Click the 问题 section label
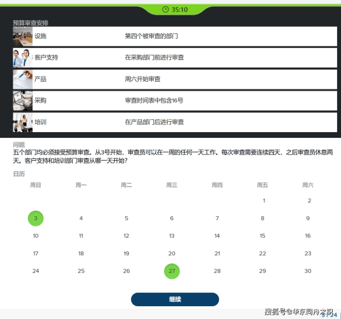 (x=19, y=144)
